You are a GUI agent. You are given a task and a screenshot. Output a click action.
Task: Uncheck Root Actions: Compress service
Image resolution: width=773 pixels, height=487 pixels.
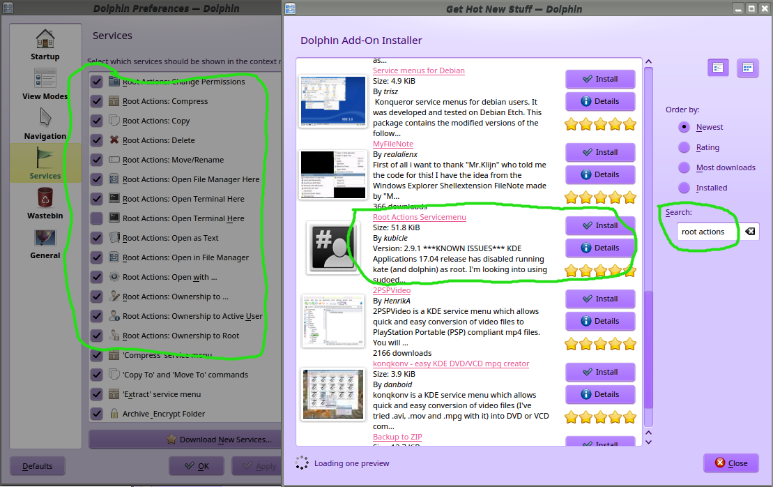coord(96,101)
